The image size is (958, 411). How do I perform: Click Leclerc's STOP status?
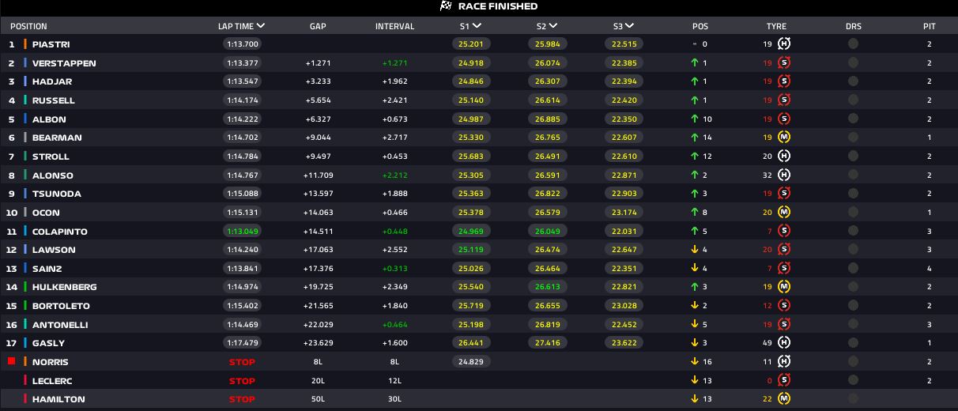(x=242, y=381)
